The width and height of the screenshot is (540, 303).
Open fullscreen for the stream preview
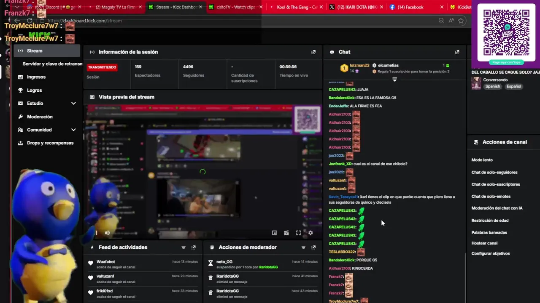(x=298, y=233)
